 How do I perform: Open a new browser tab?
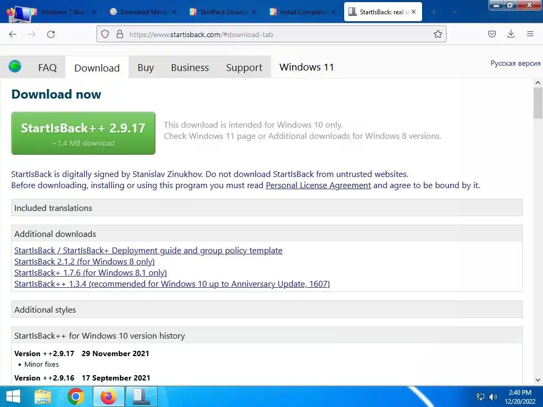[x=434, y=12]
